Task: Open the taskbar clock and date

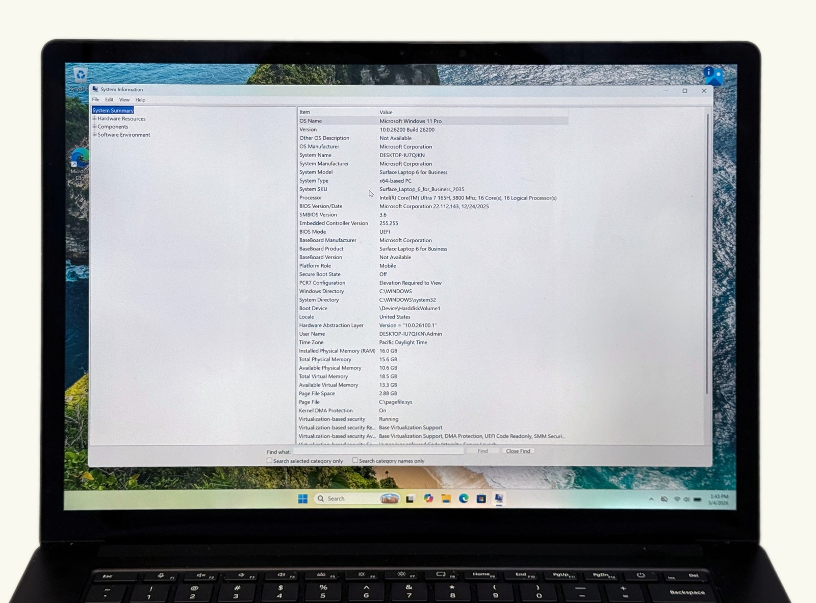Action: coord(718,499)
